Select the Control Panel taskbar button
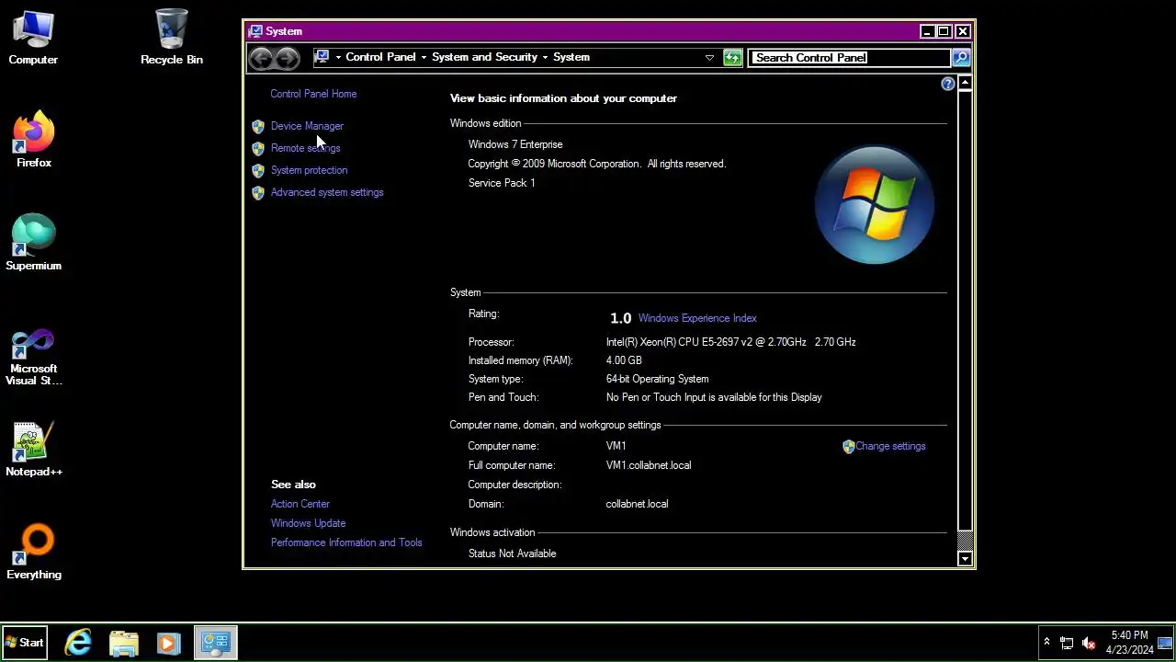The image size is (1176, 662). click(x=216, y=643)
